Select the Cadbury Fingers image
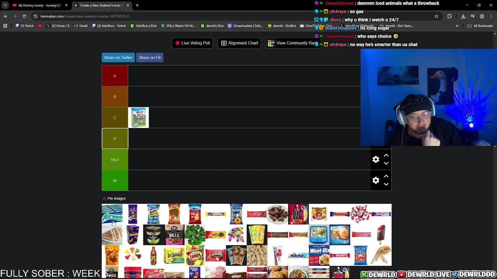This screenshot has height=279, width=497. click(x=215, y=235)
